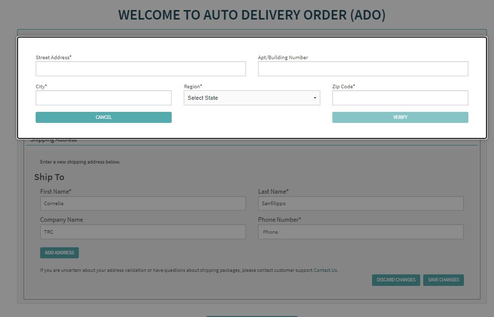The image size is (494, 317).
Task: Click the Phone Number input field
Action: (x=361, y=232)
